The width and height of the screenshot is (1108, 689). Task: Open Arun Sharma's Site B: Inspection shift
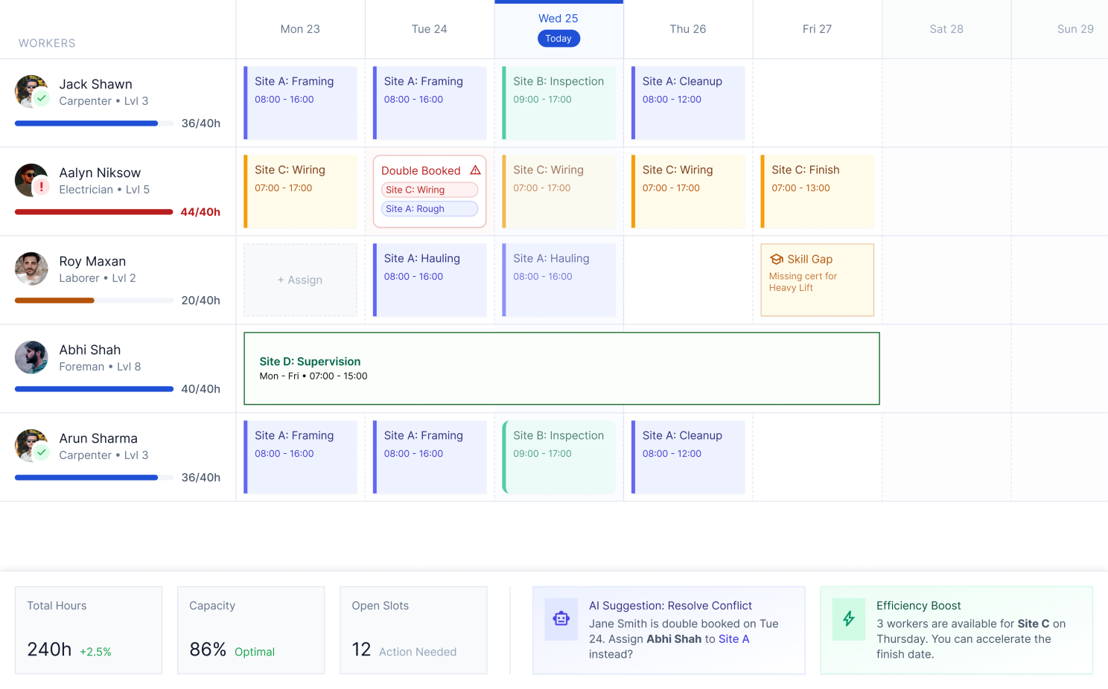(558, 457)
